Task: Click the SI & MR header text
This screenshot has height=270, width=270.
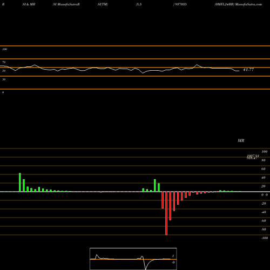Action: [x=29, y=4]
